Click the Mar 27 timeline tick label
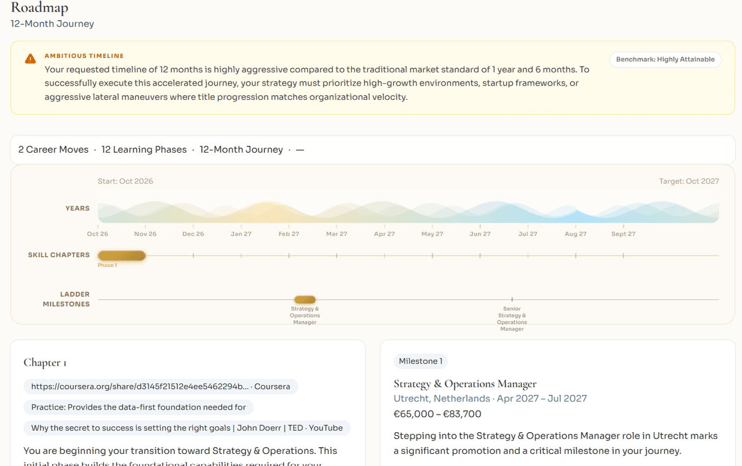Screen dimensions: 742x466 tap(336, 234)
